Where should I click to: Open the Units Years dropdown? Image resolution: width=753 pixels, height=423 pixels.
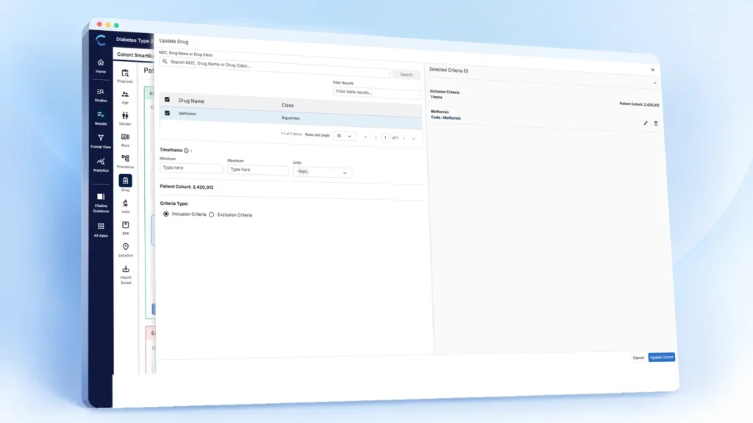click(x=322, y=172)
